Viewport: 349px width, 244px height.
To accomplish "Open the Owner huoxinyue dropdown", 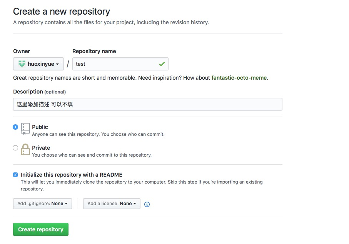I will click(38, 64).
